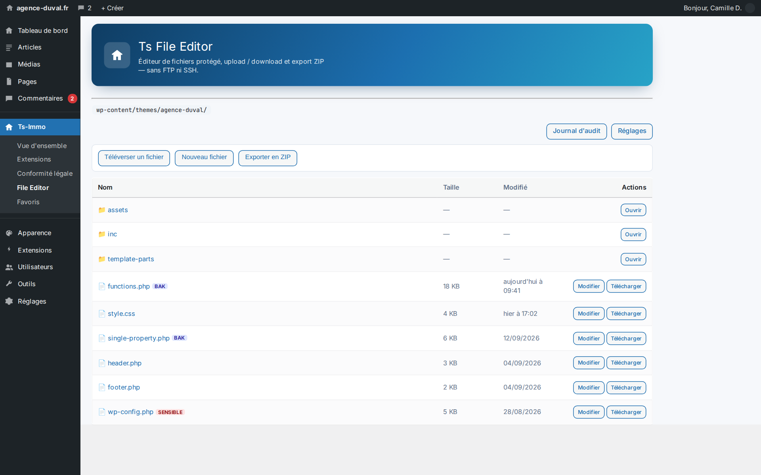Open File Editor submenu item
Viewport: 761px width, 475px height.
click(x=33, y=188)
